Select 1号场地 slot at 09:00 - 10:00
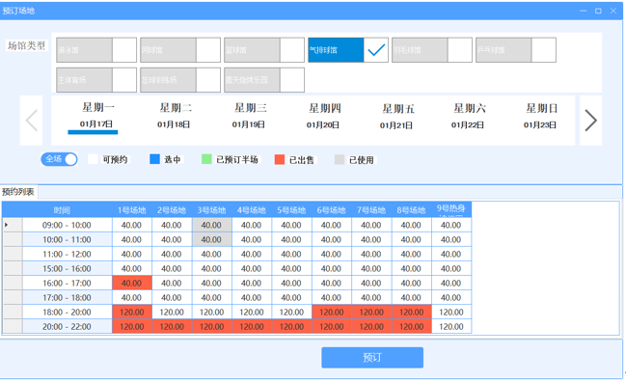 coord(132,225)
